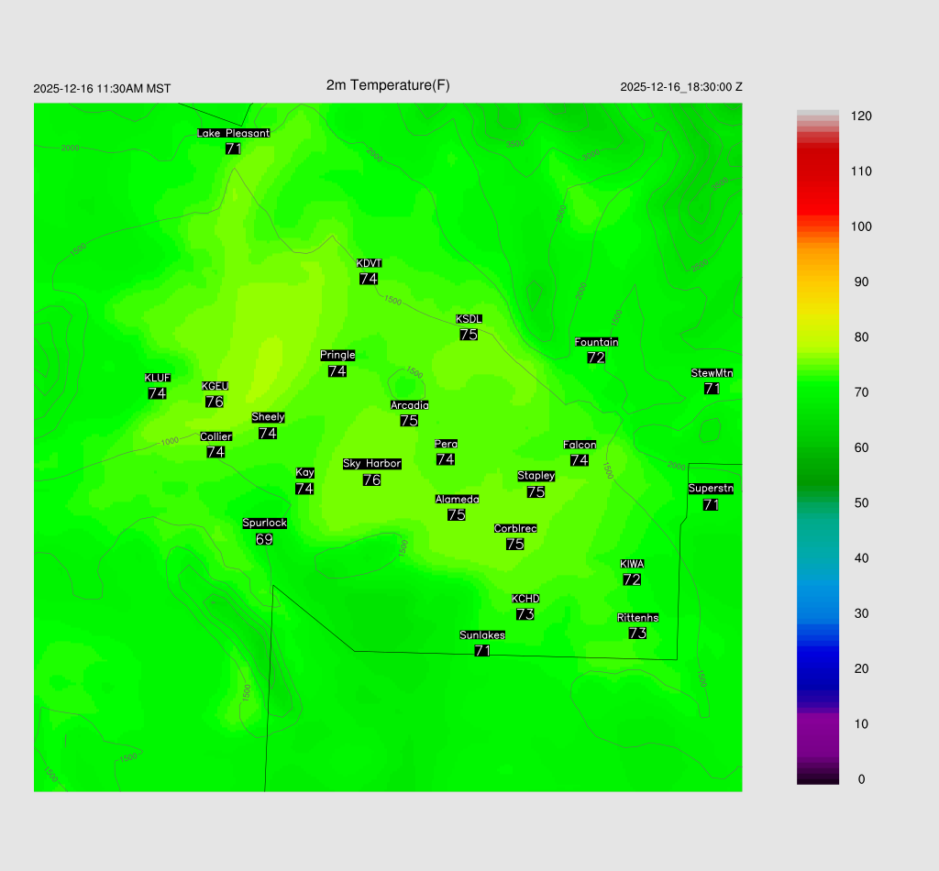Screen dimensions: 939x871
Task: Click the StewMtn station marker
Action: tap(712, 380)
